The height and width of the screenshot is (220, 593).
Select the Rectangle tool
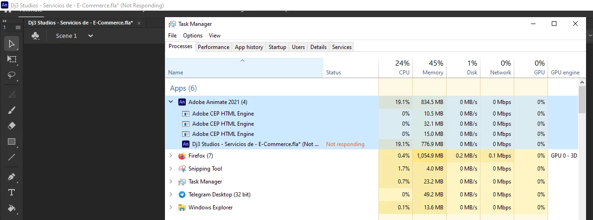[12, 142]
